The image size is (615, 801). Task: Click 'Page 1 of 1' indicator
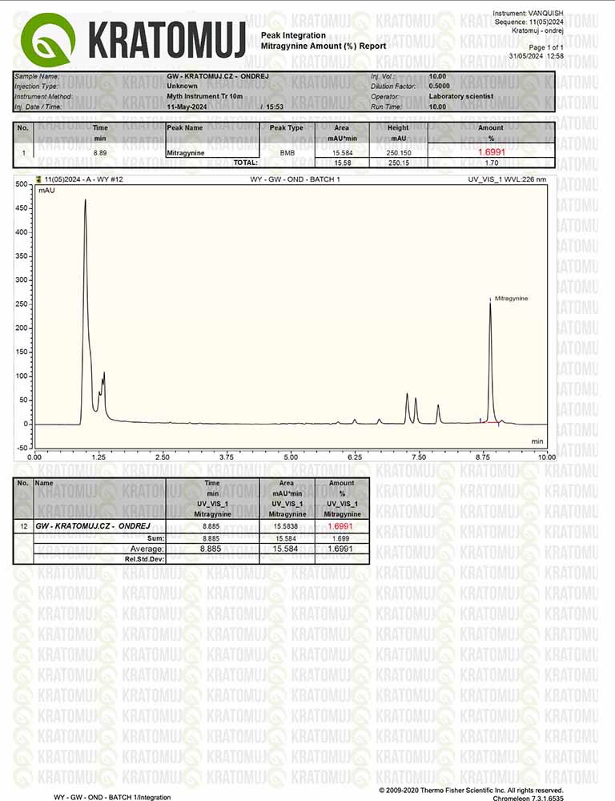(546, 47)
